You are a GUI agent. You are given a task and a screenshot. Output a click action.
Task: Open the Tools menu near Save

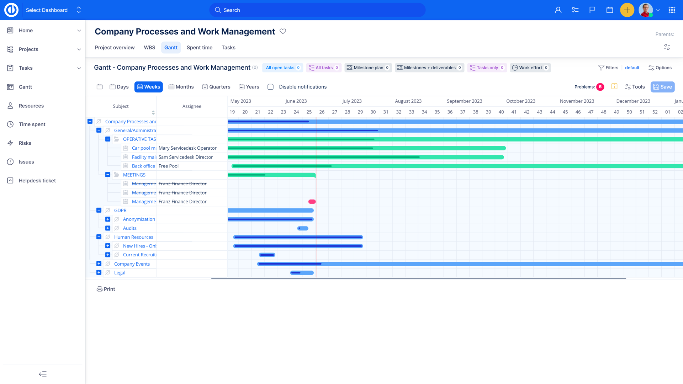635,86
